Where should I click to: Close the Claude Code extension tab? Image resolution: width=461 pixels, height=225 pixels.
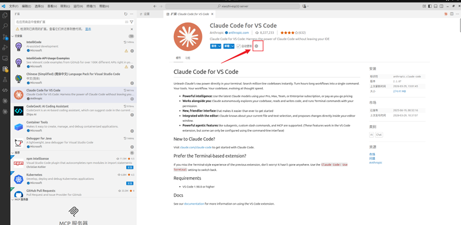tap(212, 14)
